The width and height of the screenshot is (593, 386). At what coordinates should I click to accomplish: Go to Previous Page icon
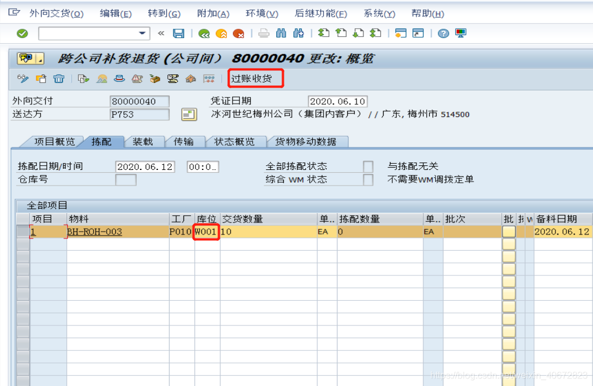(x=341, y=33)
